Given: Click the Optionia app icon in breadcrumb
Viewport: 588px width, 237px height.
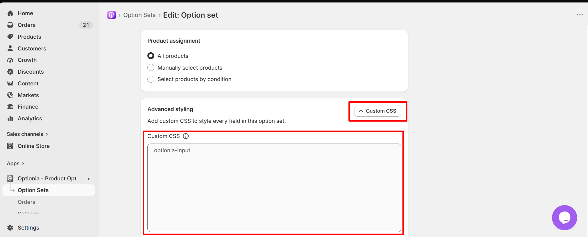Looking at the screenshot, I should point(111,15).
